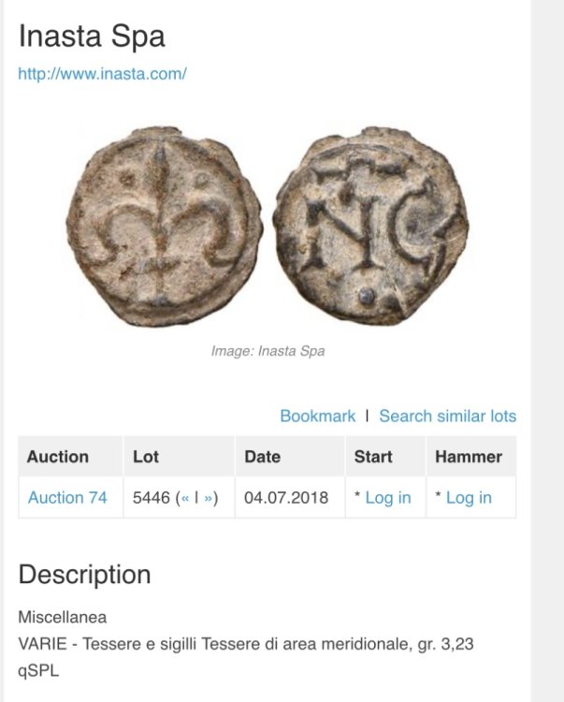Log in to view Hammer price
Image resolution: width=564 pixels, height=702 pixels.
tap(468, 498)
